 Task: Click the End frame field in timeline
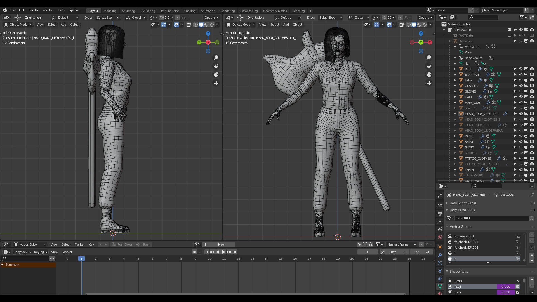422,252
